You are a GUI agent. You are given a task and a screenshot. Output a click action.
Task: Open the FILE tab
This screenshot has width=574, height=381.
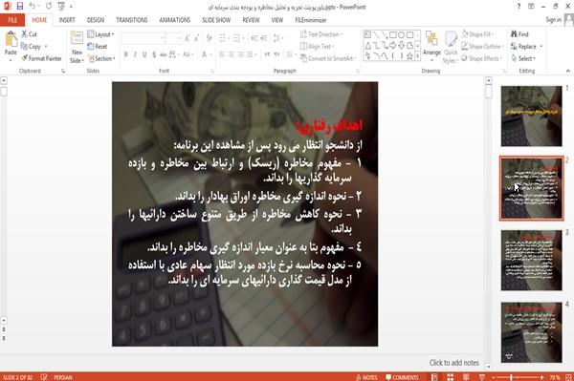coord(12,20)
